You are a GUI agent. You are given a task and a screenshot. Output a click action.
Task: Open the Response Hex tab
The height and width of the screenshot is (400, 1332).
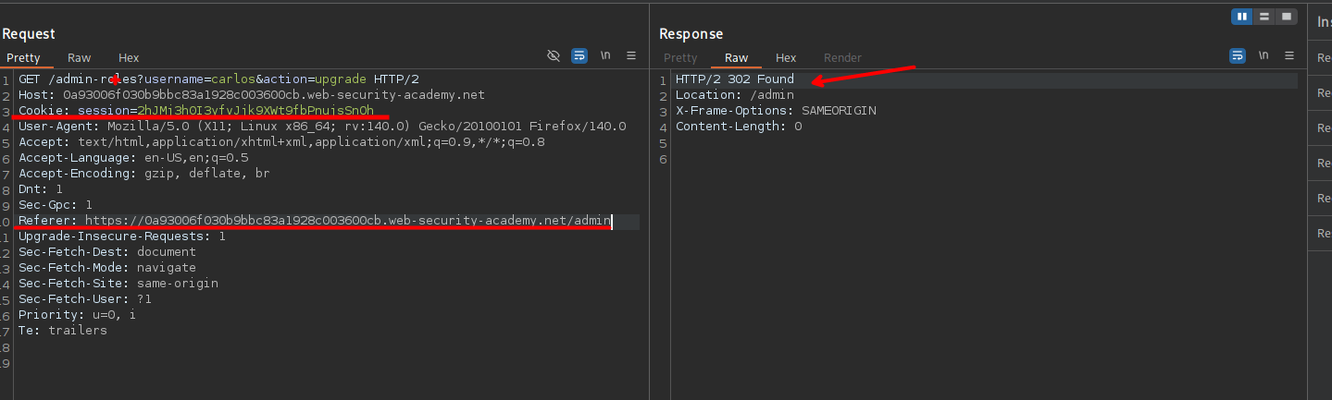785,58
